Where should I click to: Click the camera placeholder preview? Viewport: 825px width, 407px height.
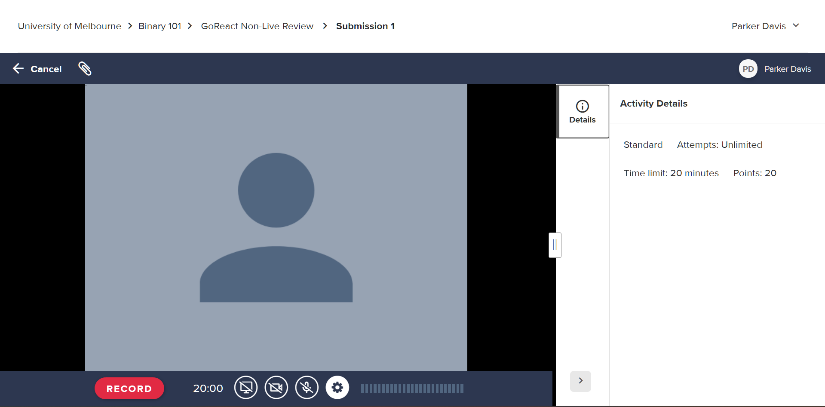click(276, 227)
